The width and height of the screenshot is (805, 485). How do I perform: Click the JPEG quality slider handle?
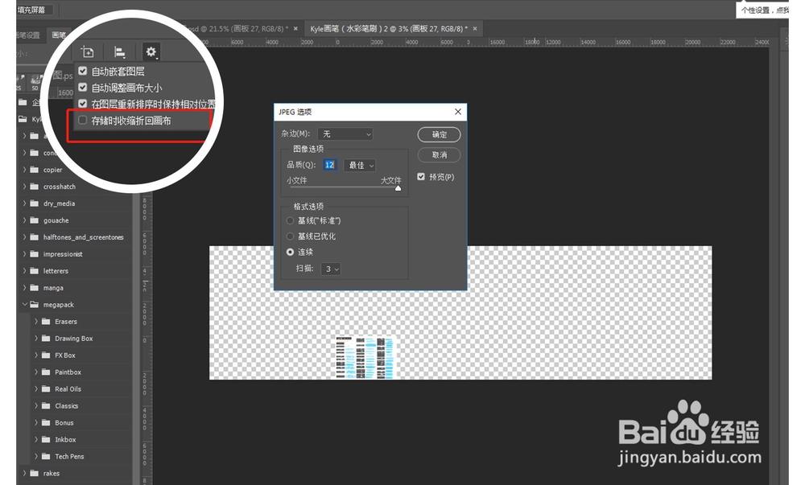(x=398, y=188)
